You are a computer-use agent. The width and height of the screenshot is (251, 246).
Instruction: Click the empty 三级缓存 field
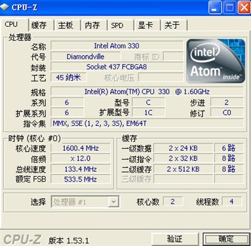[x=183, y=179]
